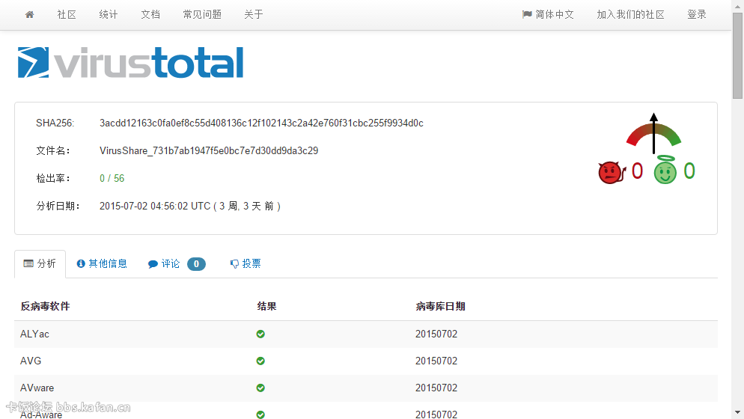Switch to the 其他信息 tab
This screenshot has height=419, width=744.
click(102, 264)
